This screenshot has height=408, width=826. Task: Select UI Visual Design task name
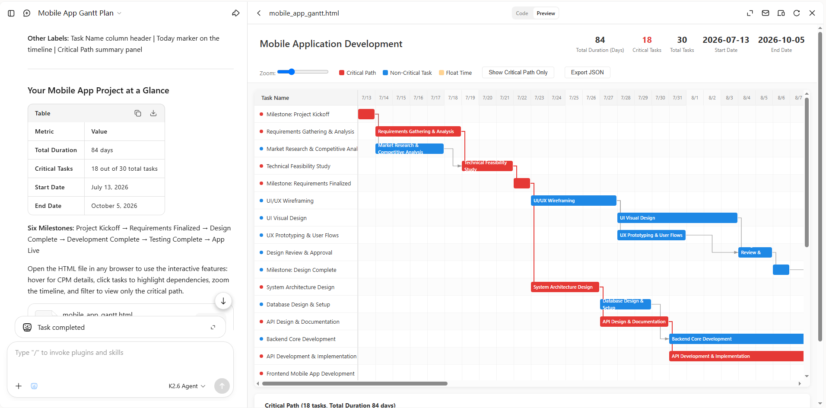[x=286, y=218]
